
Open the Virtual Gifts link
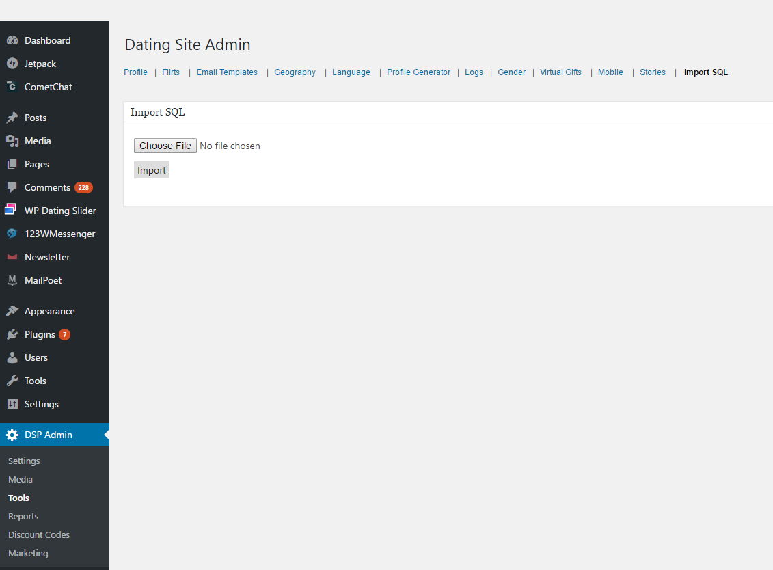[x=560, y=72]
